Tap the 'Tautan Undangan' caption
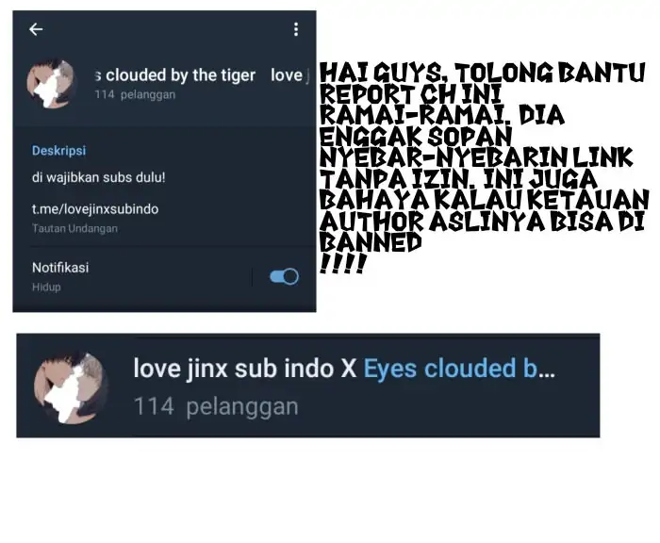660x543 pixels. [74, 228]
